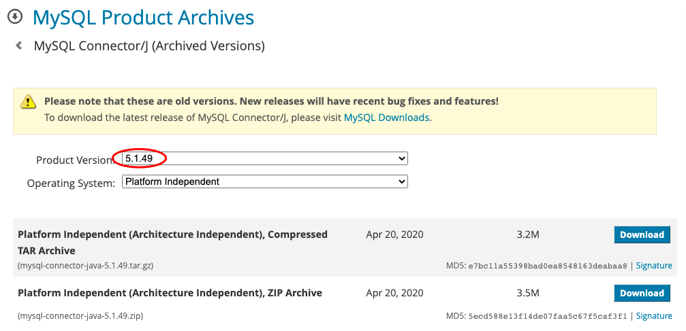The width and height of the screenshot is (686, 331).
Task: Click the MySQL Product Archives heading
Action: tap(144, 18)
